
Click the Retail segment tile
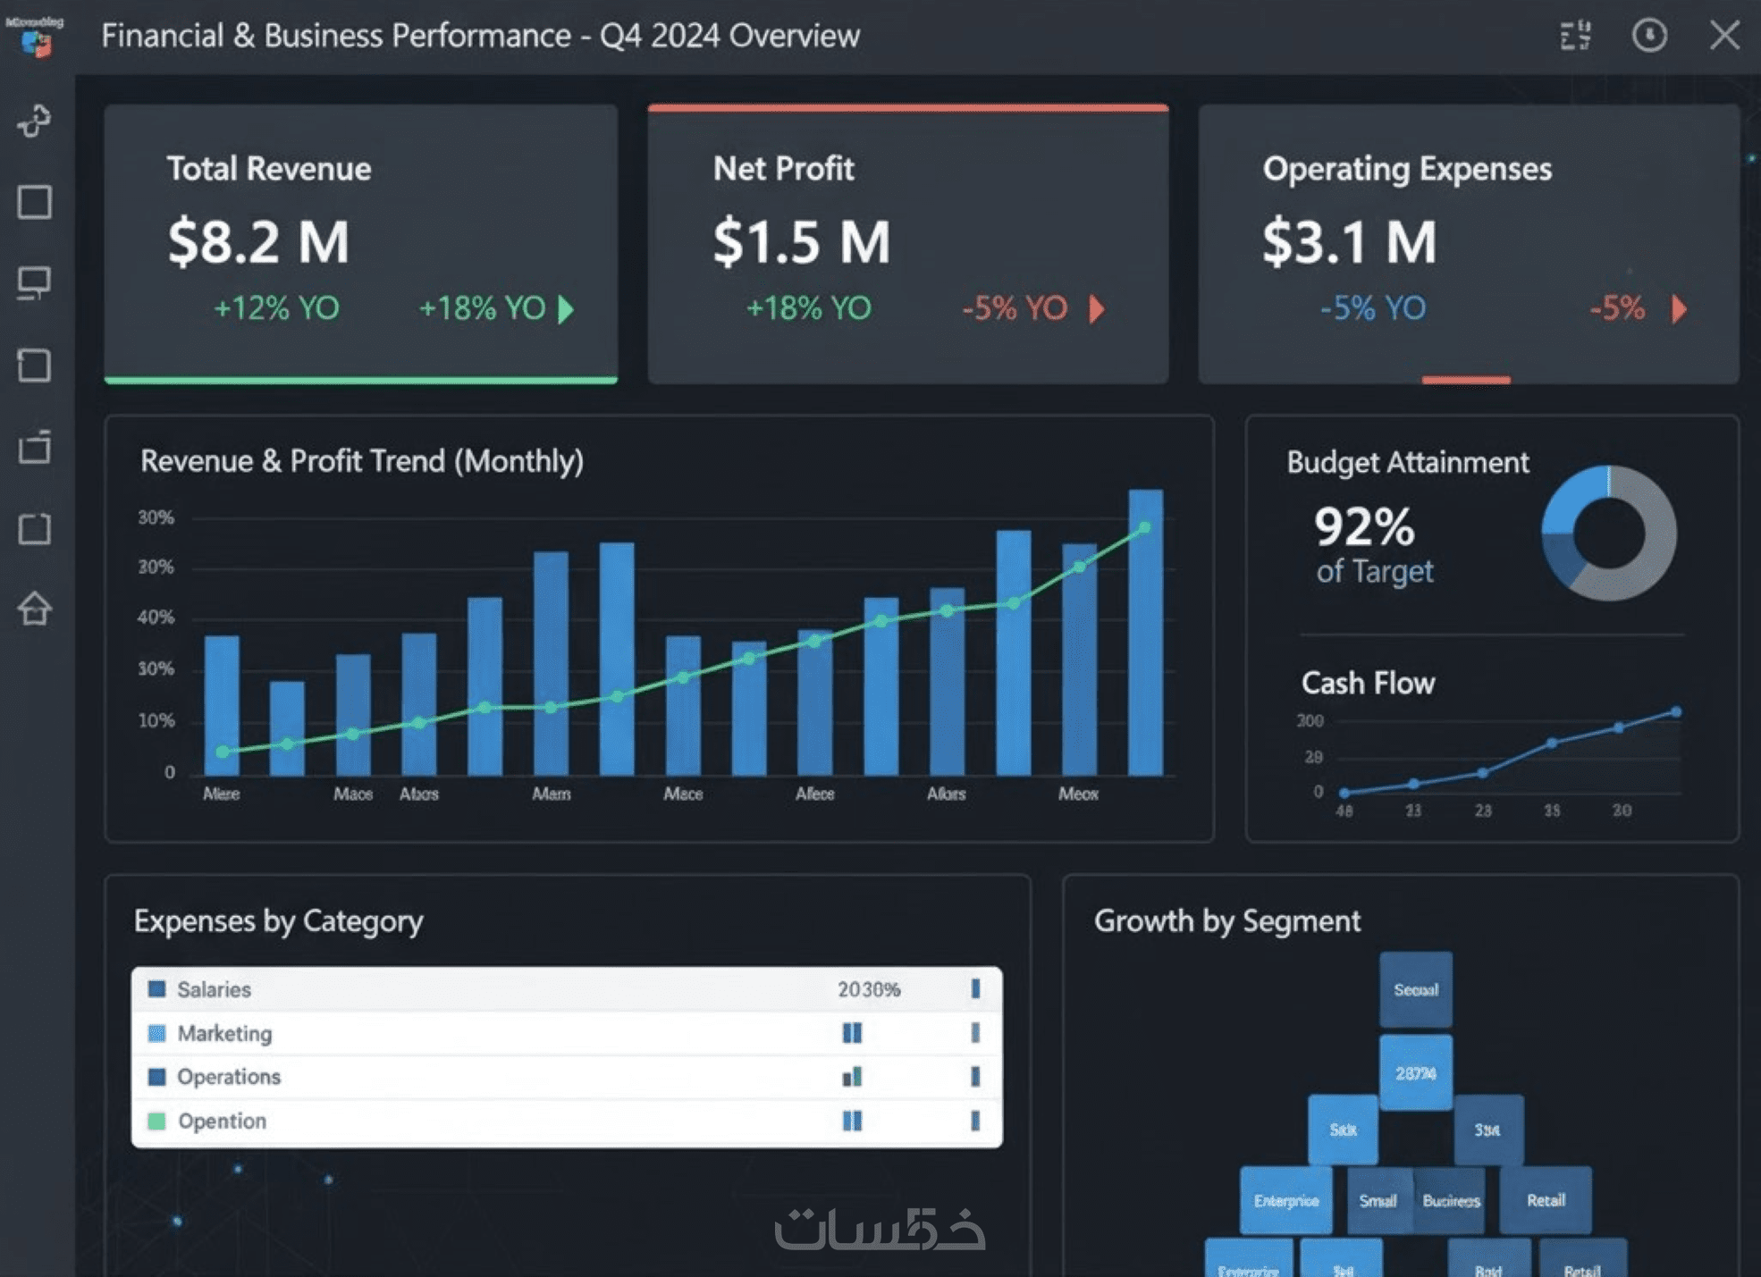pos(1545,1200)
